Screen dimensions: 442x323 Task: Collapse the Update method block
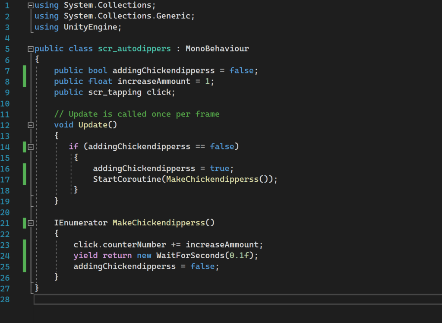30,125
